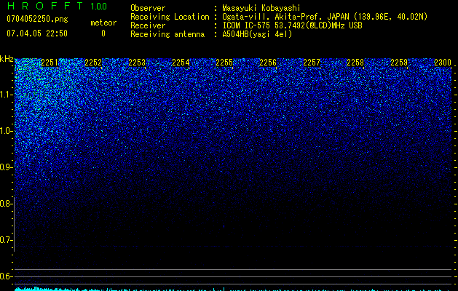Click time marker 2251
The image size is (458, 291).
point(50,63)
